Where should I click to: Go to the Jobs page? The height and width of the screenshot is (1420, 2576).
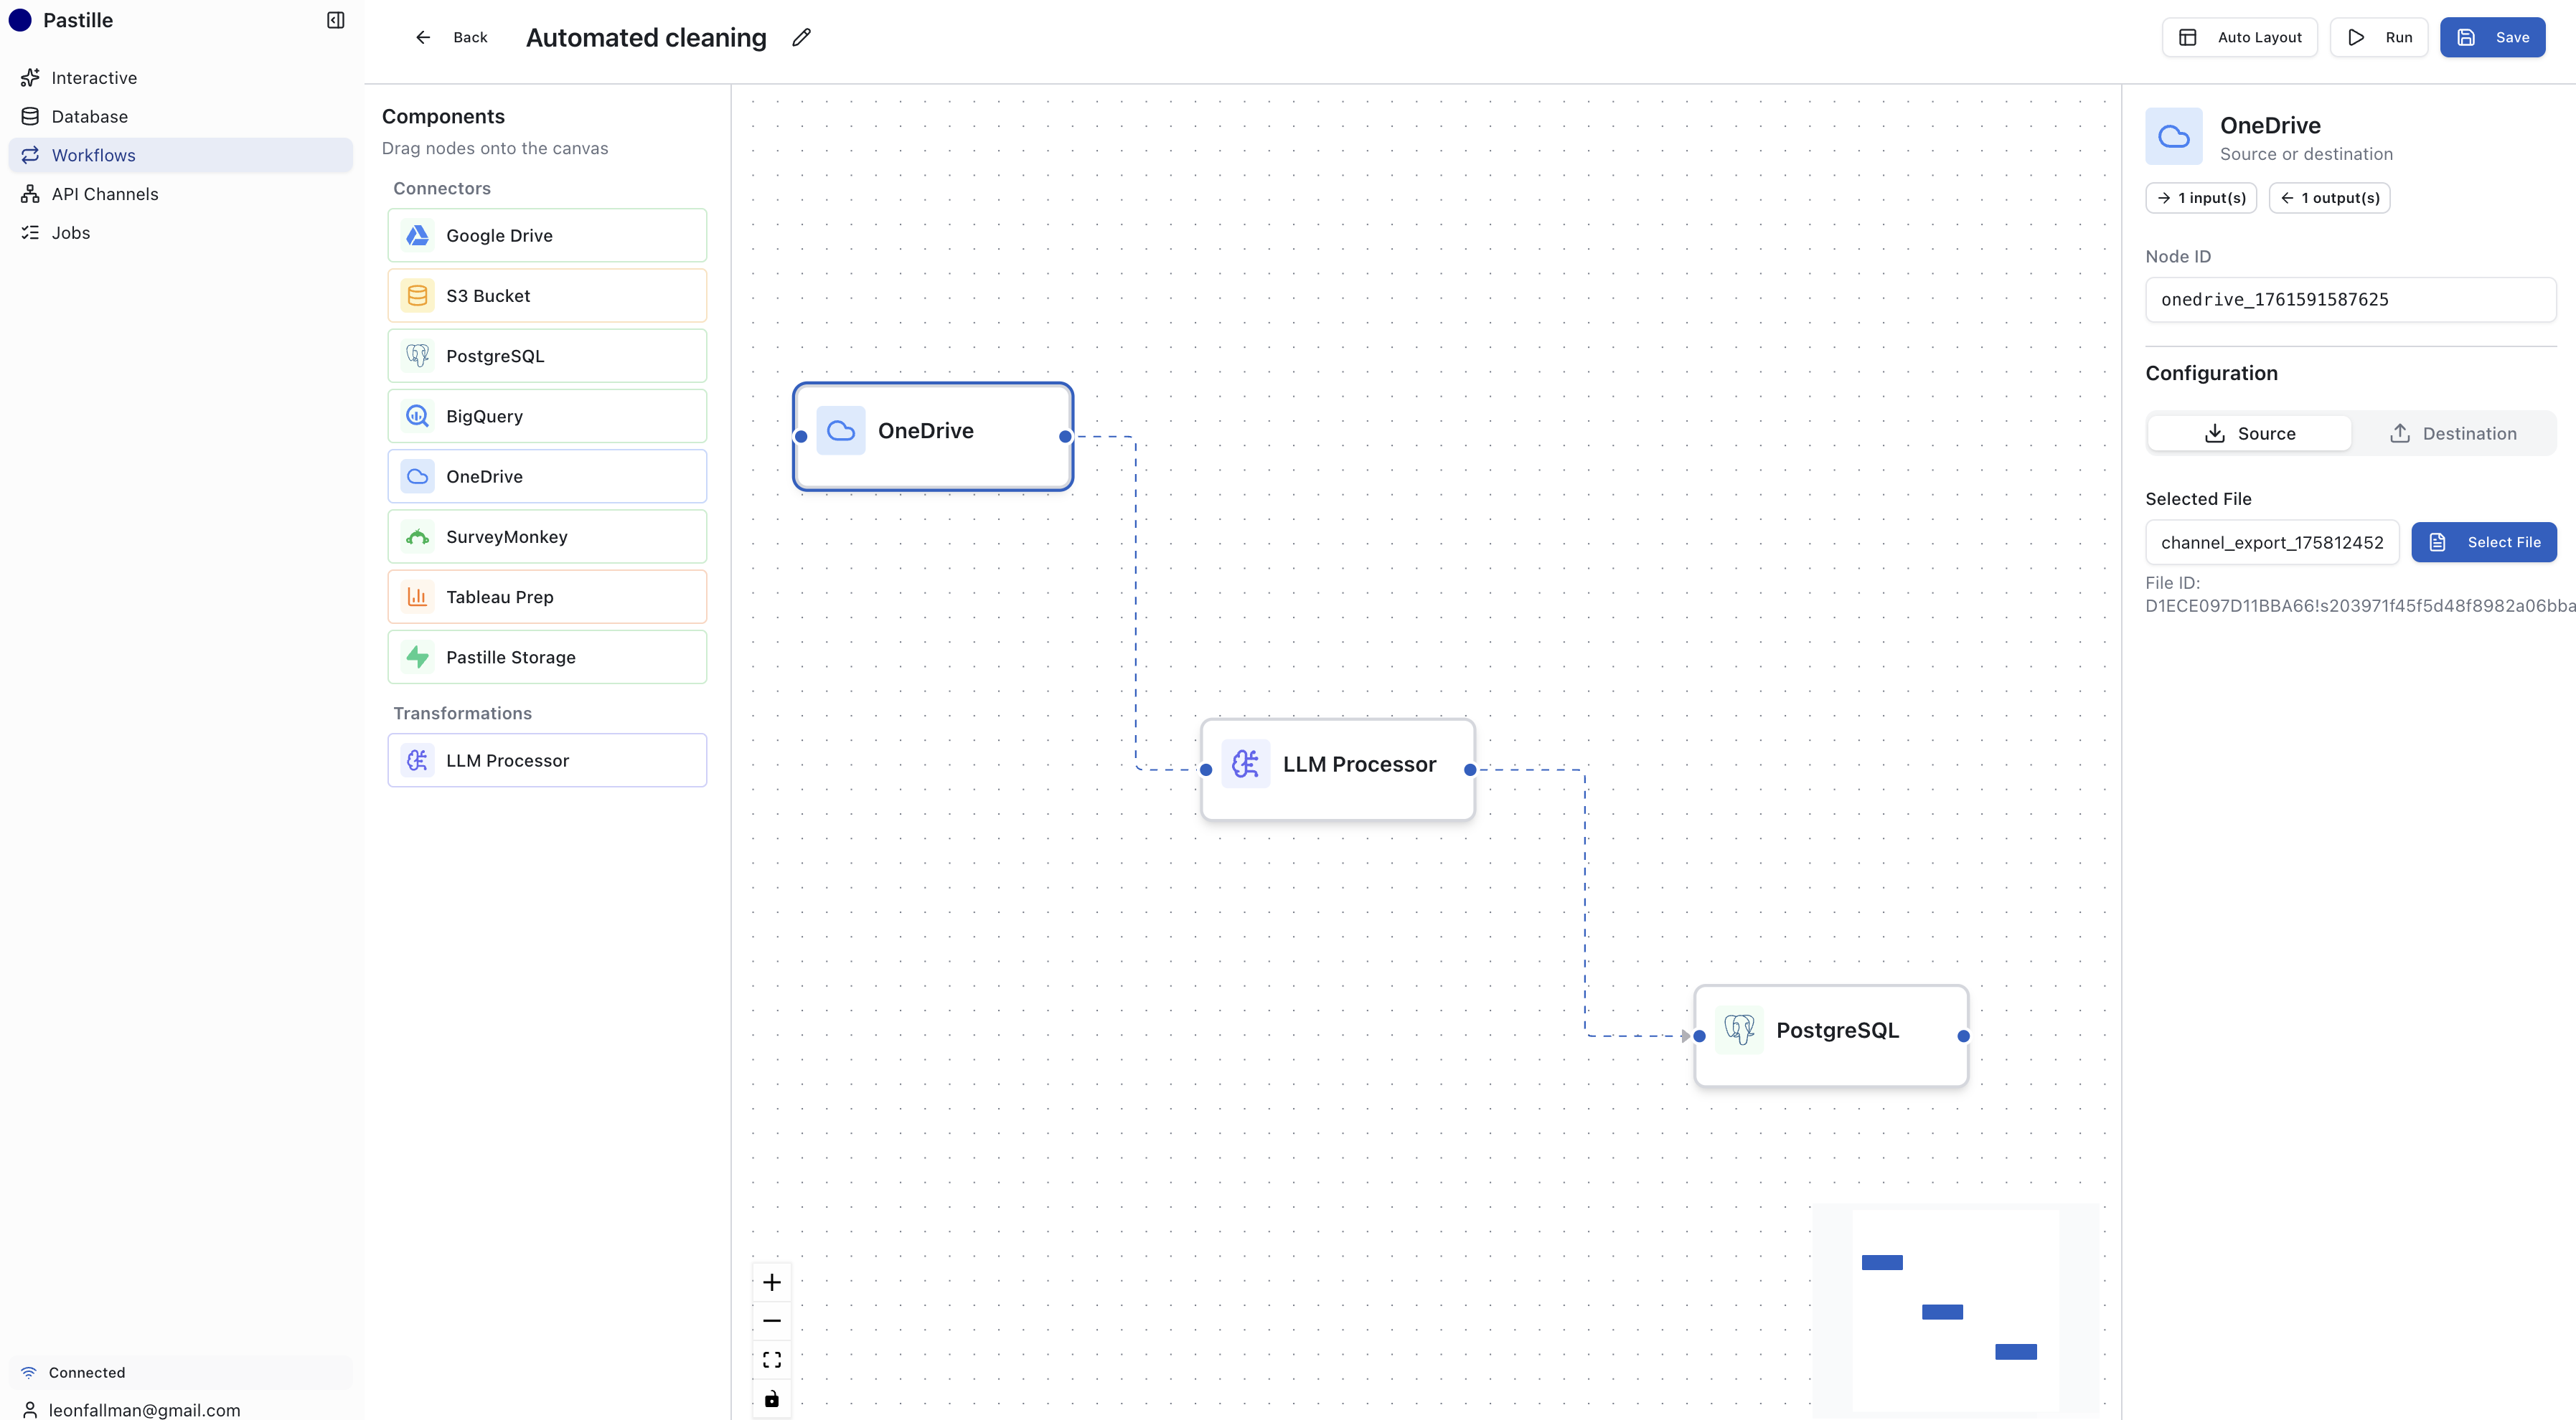(70, 233)
